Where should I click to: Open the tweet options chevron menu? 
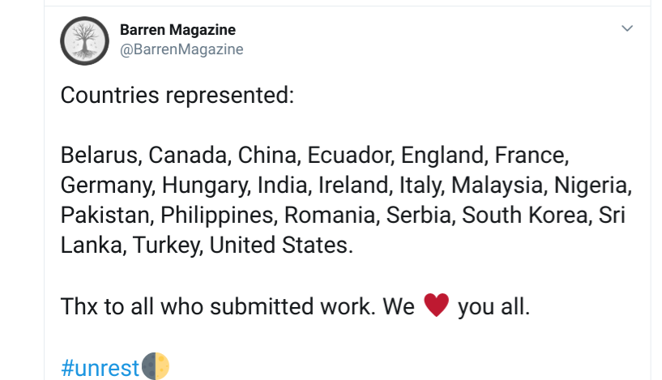tap(626, 28)
